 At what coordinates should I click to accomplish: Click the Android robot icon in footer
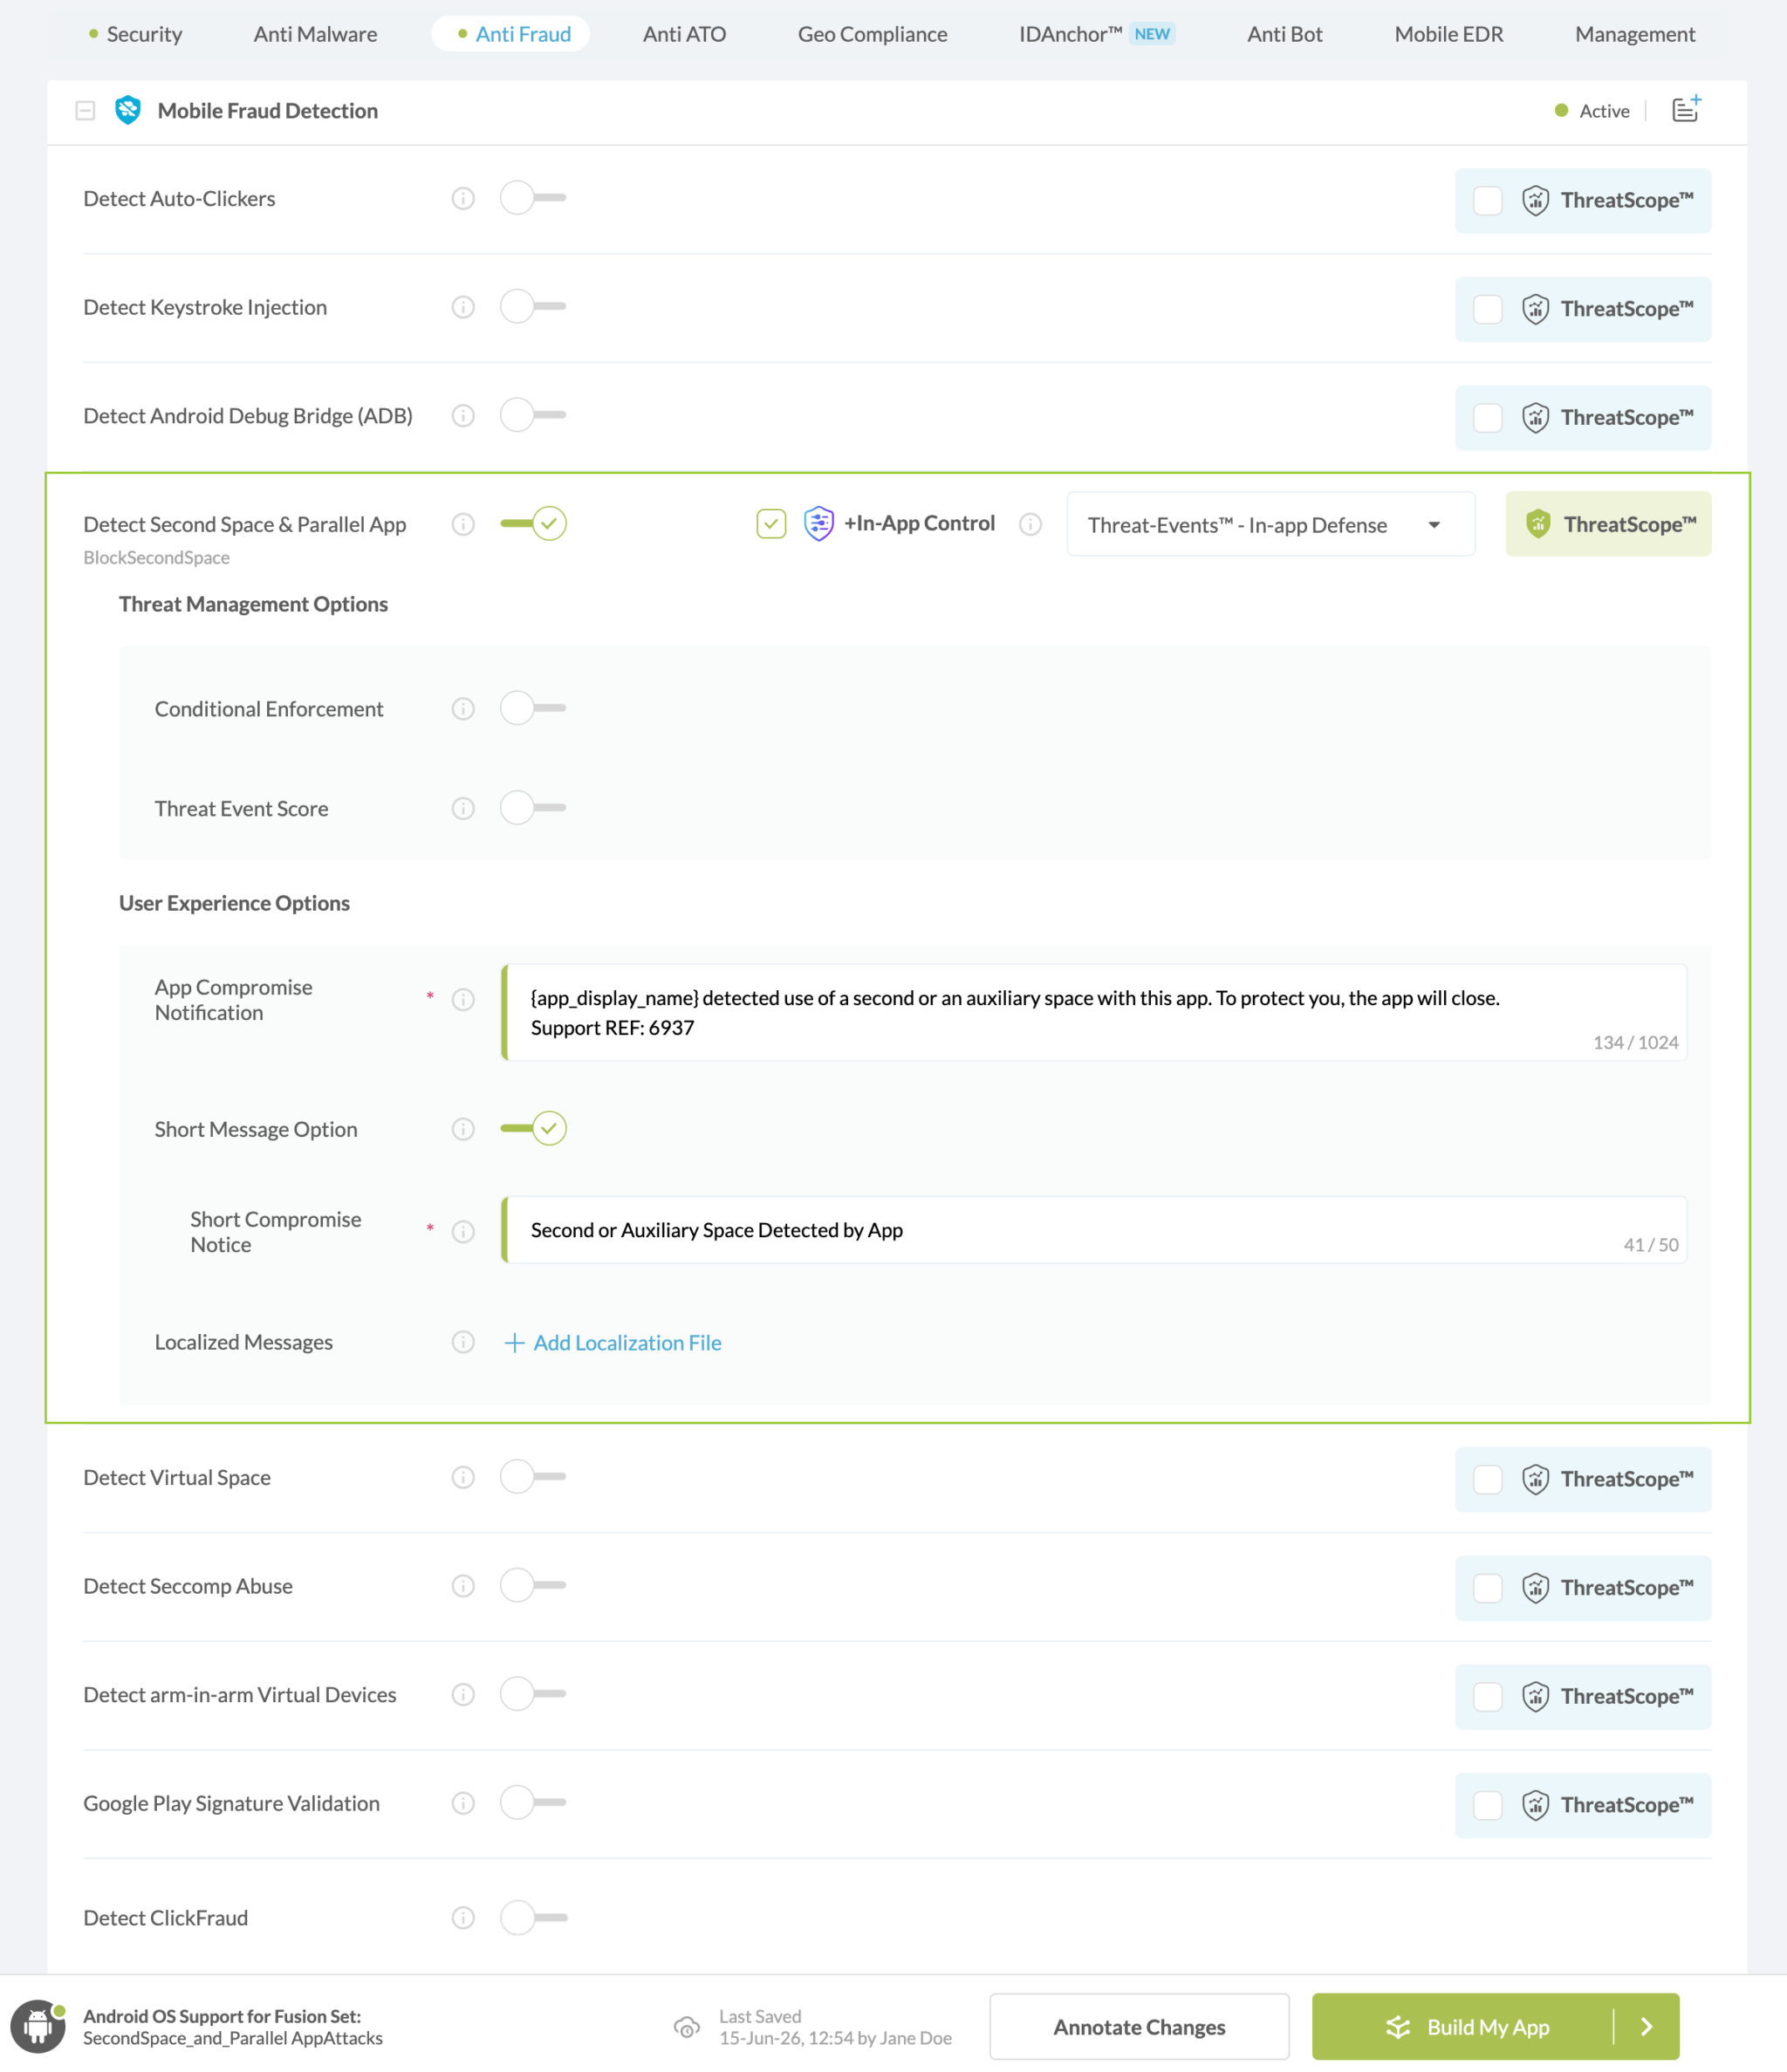coord(38,2026)
